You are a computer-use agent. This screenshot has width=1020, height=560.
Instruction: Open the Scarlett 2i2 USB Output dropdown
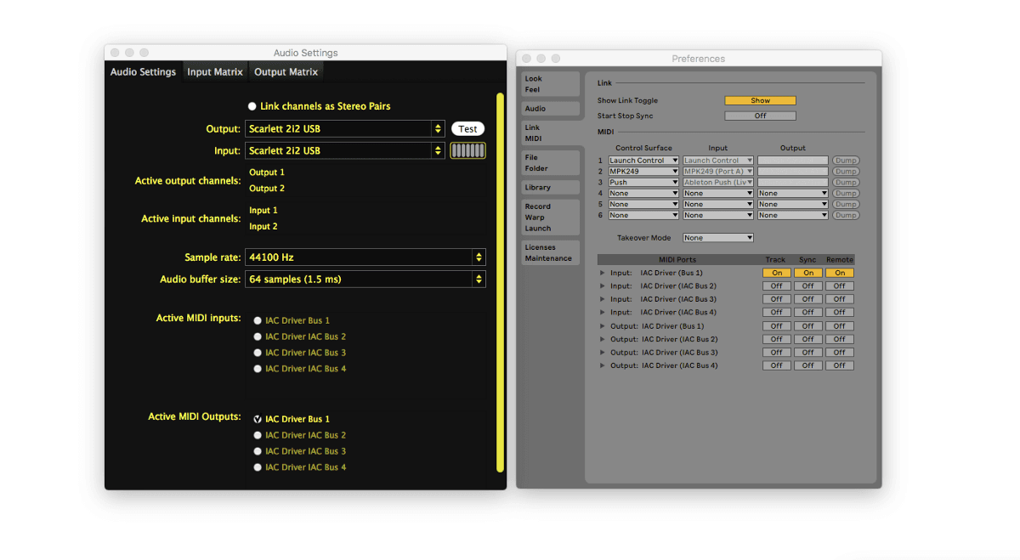[344, 128]
